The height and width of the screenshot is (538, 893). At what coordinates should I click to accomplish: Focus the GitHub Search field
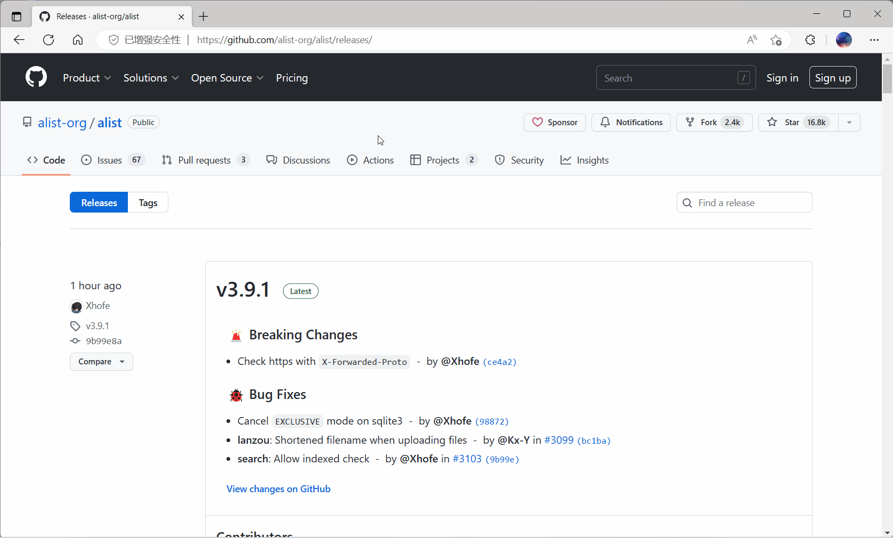point(676,78)
